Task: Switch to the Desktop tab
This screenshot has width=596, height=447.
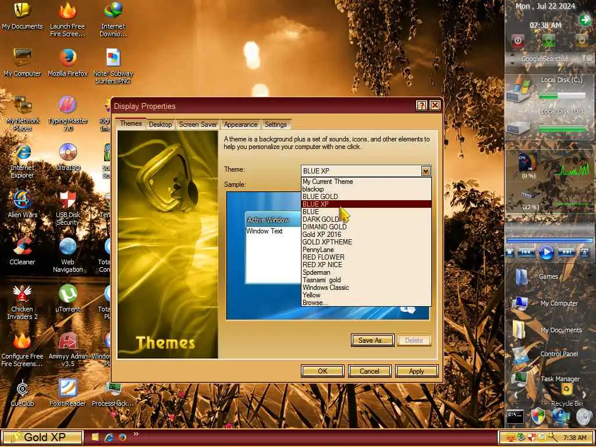Action: tap(161, 125)
